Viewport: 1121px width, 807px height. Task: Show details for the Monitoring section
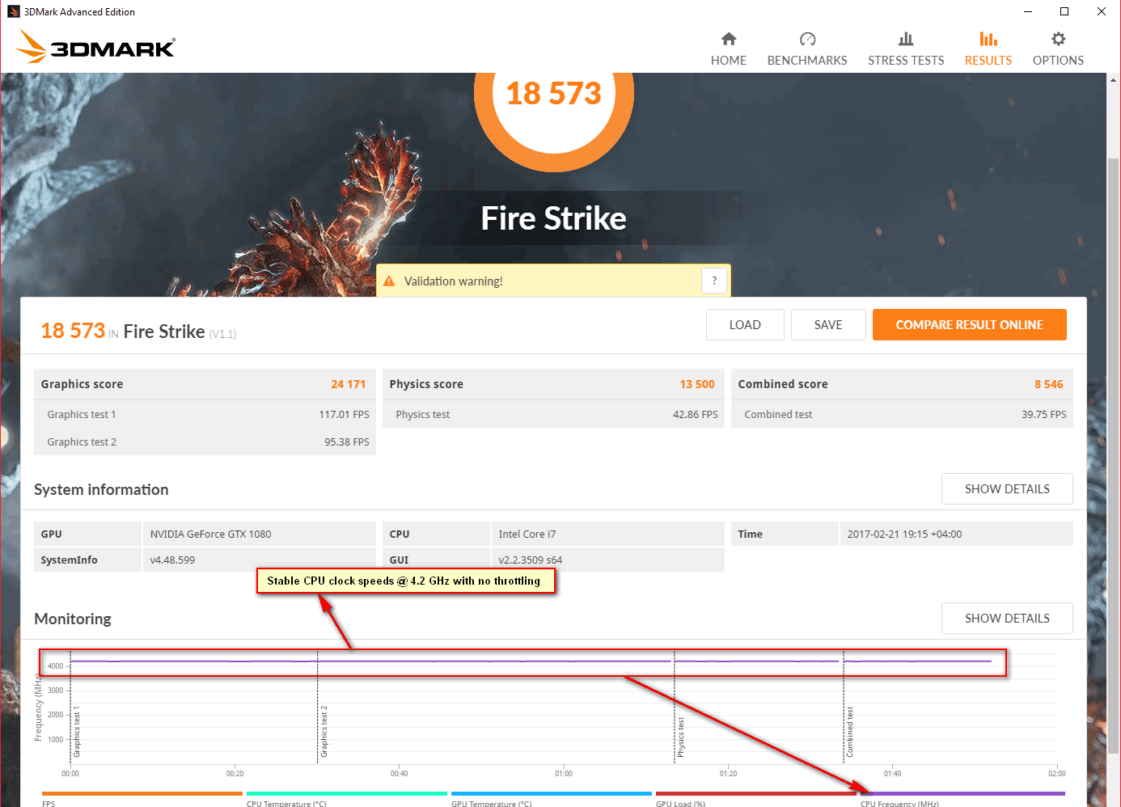(1007, 619)
